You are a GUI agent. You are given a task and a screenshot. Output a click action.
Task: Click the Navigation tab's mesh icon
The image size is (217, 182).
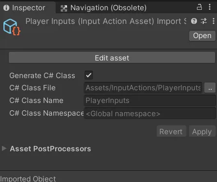(x=64, y=8)
